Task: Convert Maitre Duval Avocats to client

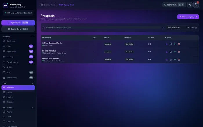Action: (175, 60)
